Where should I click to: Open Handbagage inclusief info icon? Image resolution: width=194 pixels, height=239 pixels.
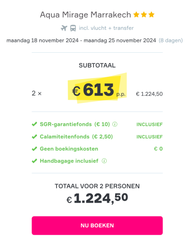click(x=104, y=161)
